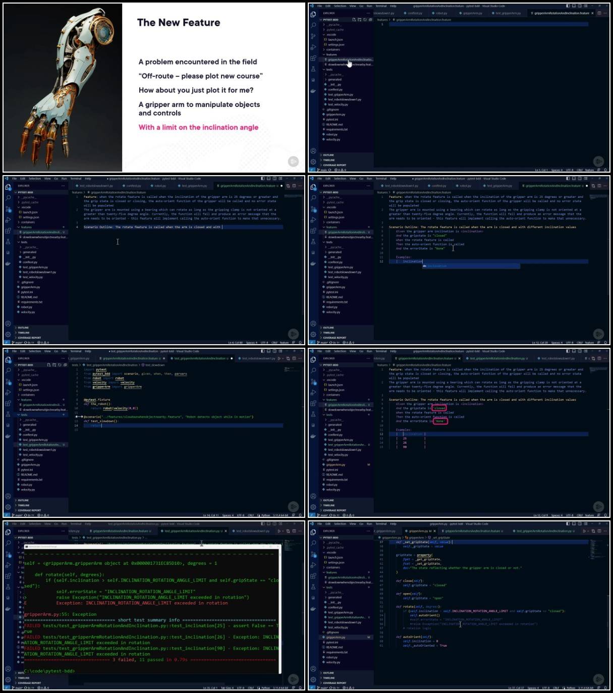Click Explorer icon in the test failures terminal frame
The image size is (613, 693).
(x=8, y=532)
